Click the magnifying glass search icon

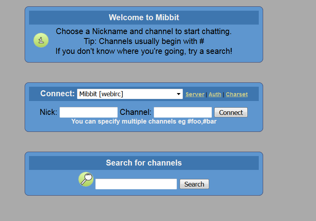tap(86, 179)
